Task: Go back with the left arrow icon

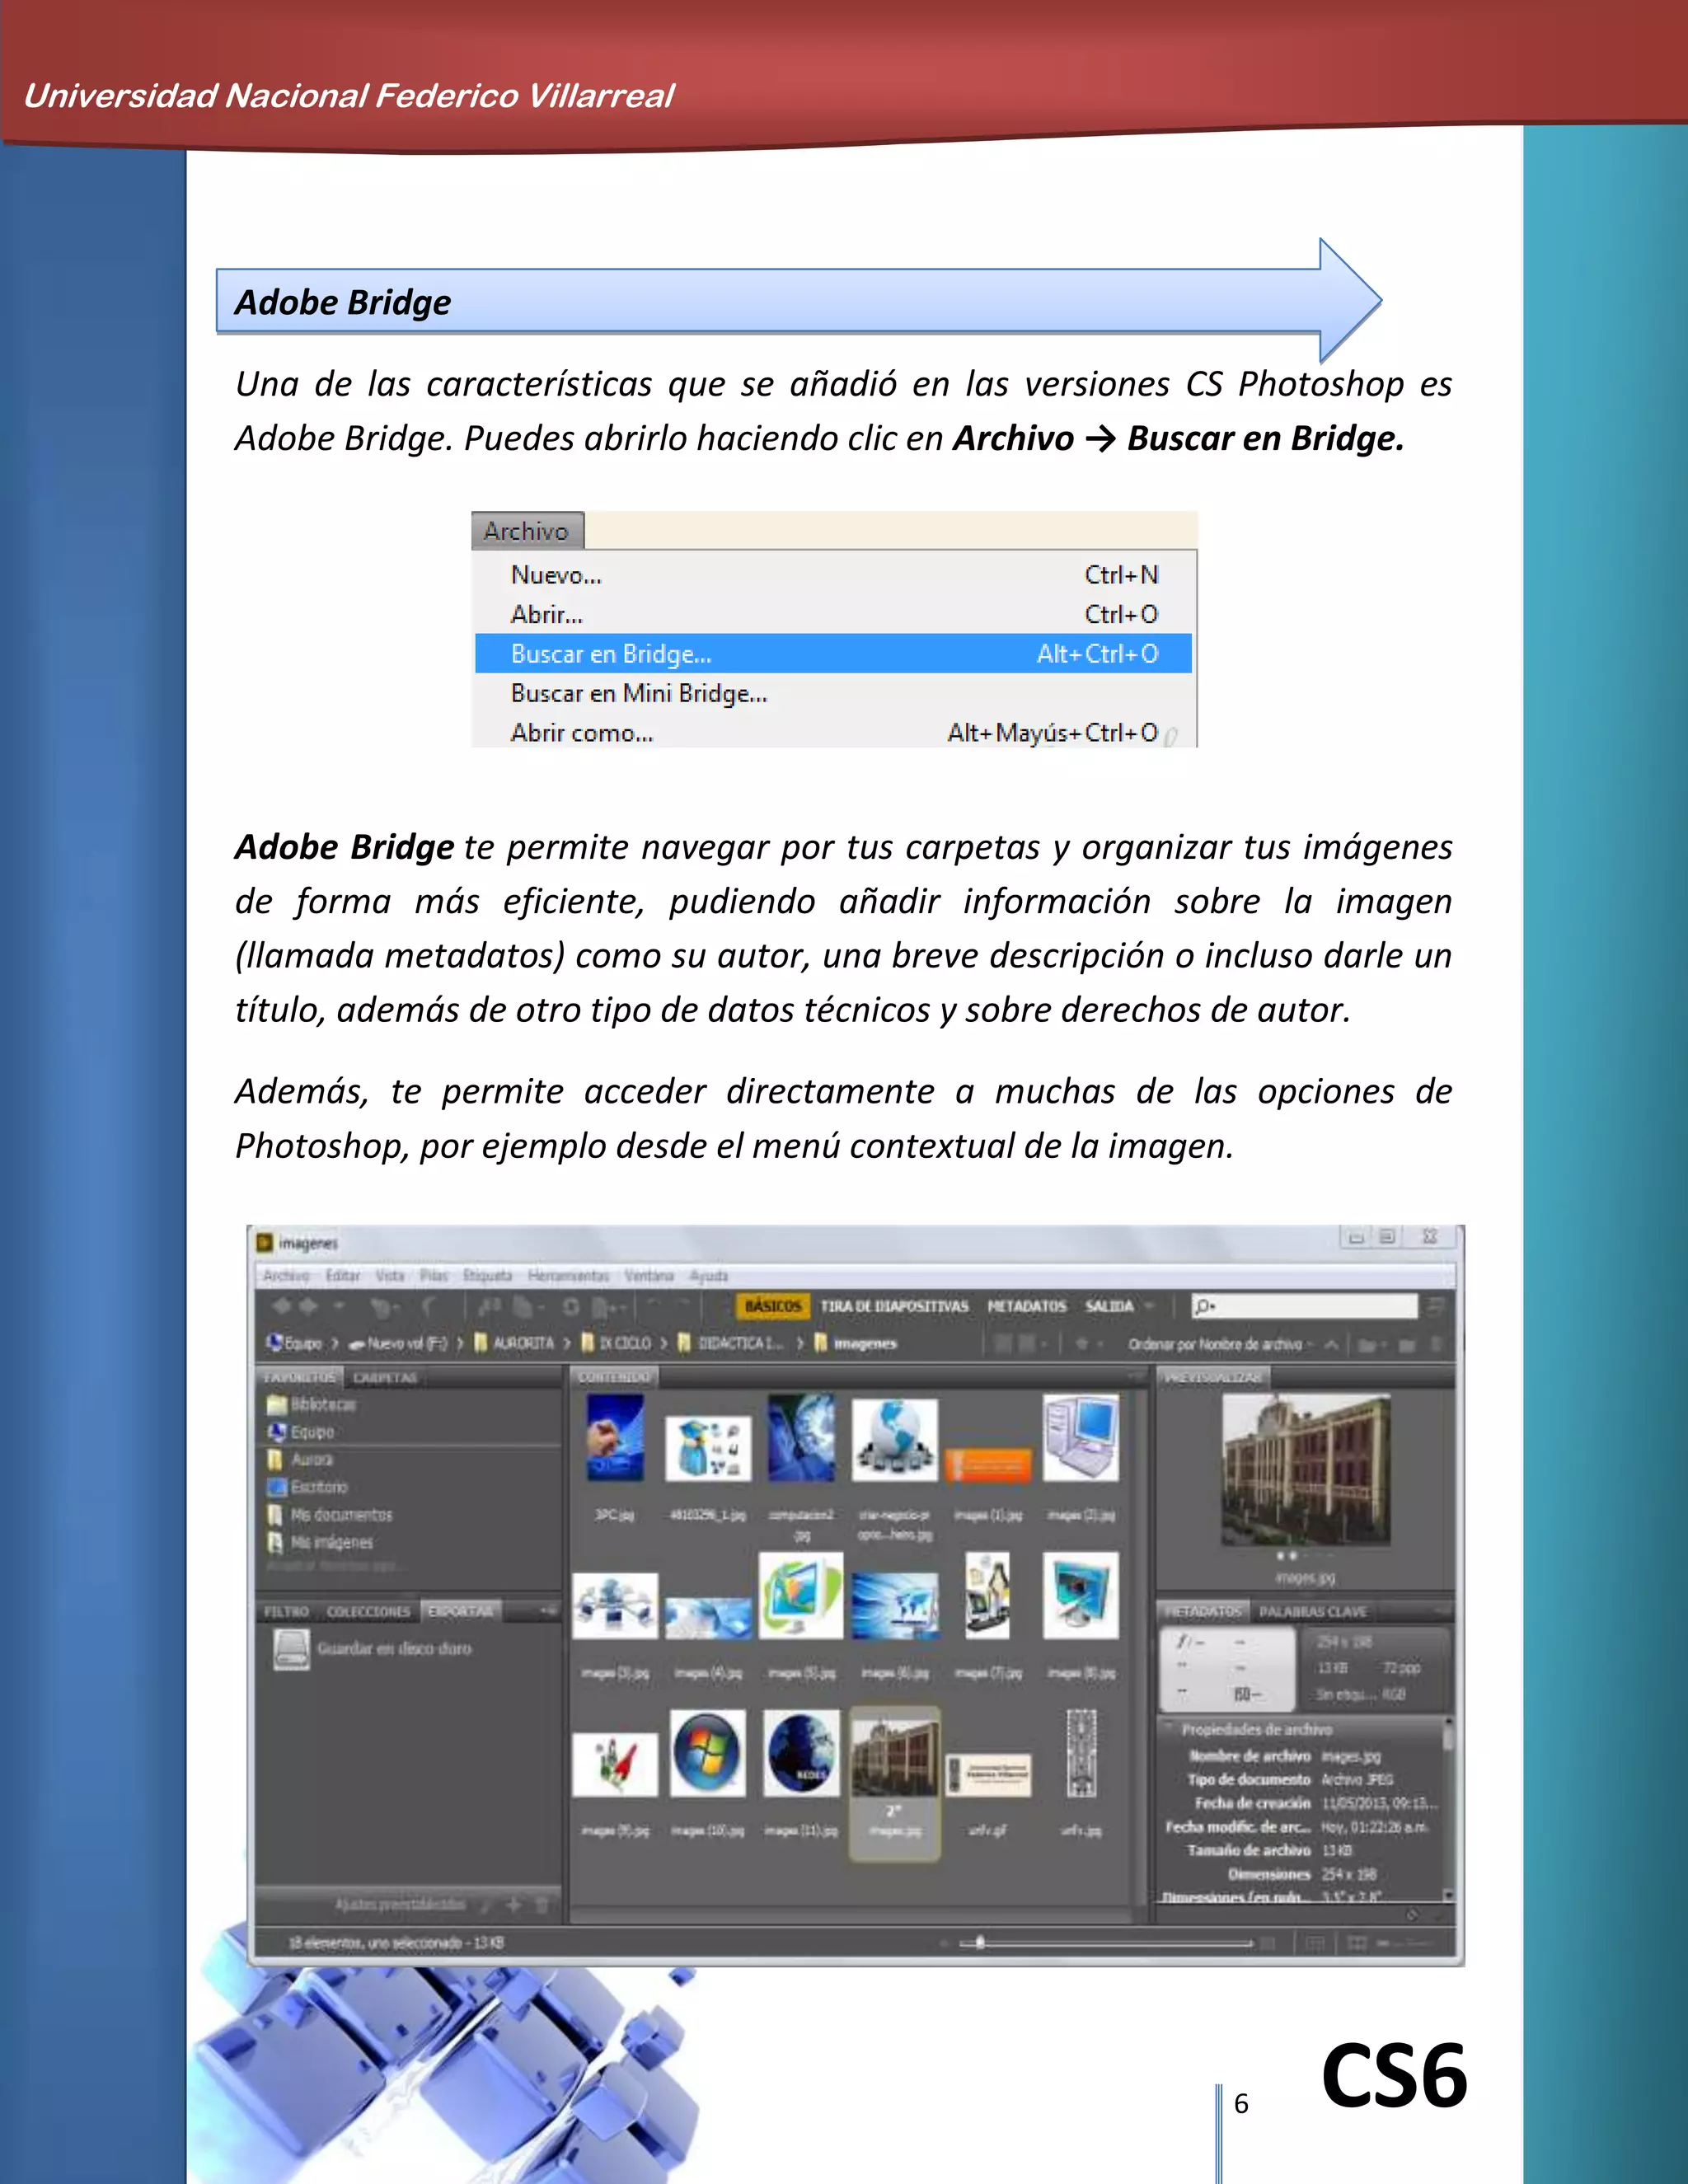Action: coord(282,1306)
